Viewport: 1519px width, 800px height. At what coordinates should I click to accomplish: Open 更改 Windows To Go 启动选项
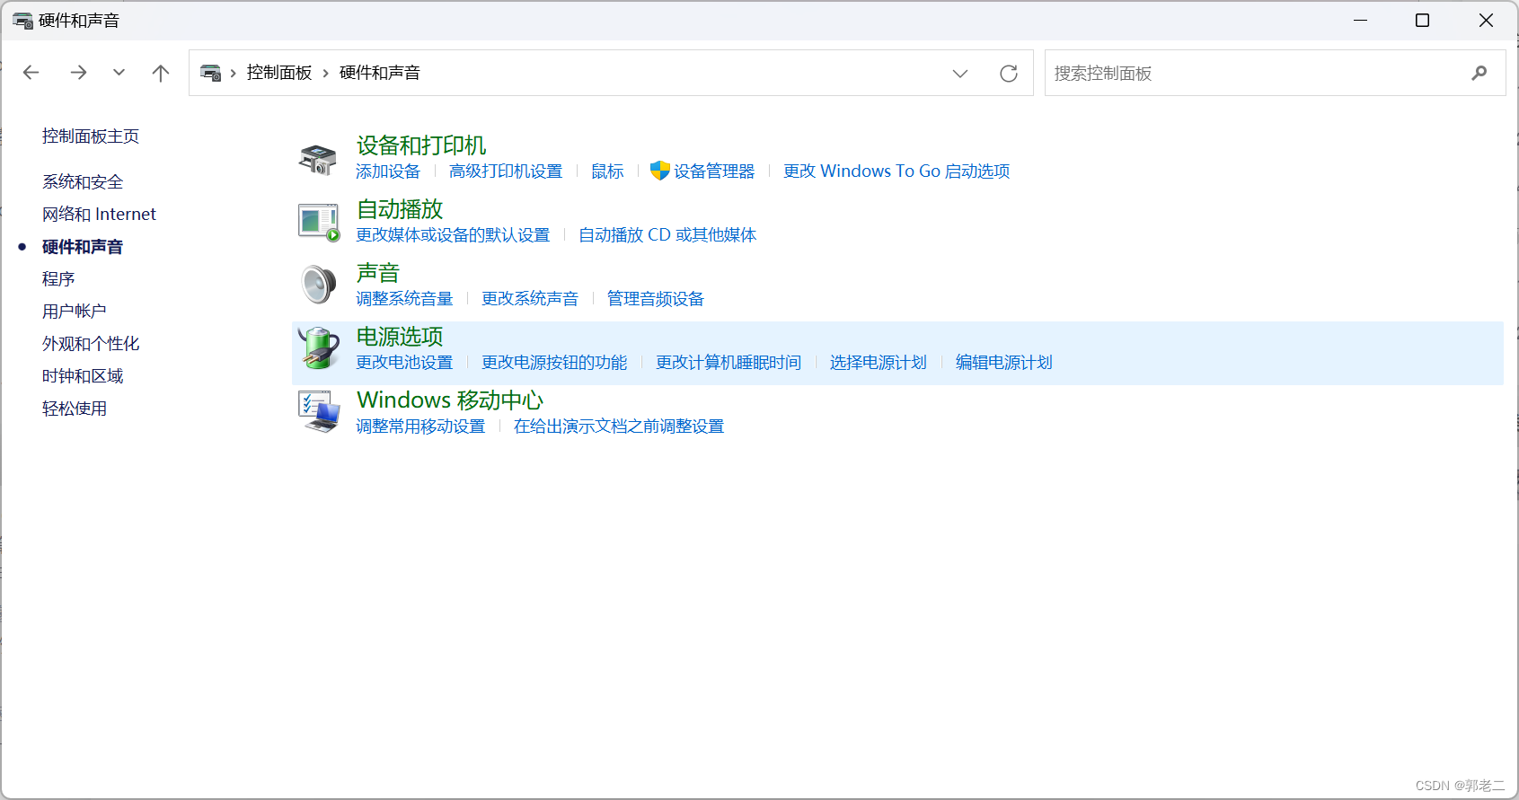(x=896, y=171)
